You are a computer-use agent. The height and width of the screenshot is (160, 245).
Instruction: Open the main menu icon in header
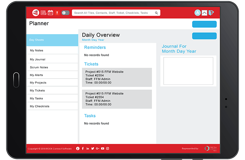[x=36, y=12]
